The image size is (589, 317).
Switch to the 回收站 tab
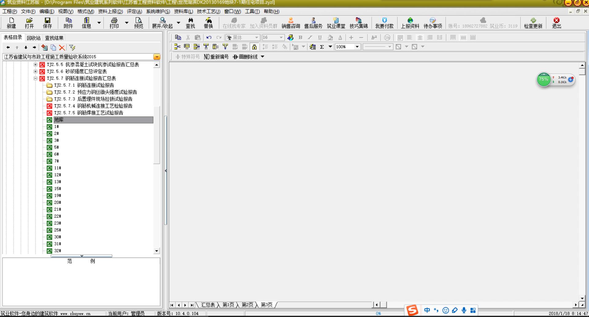pyautogui.click(x=33, y=38)
